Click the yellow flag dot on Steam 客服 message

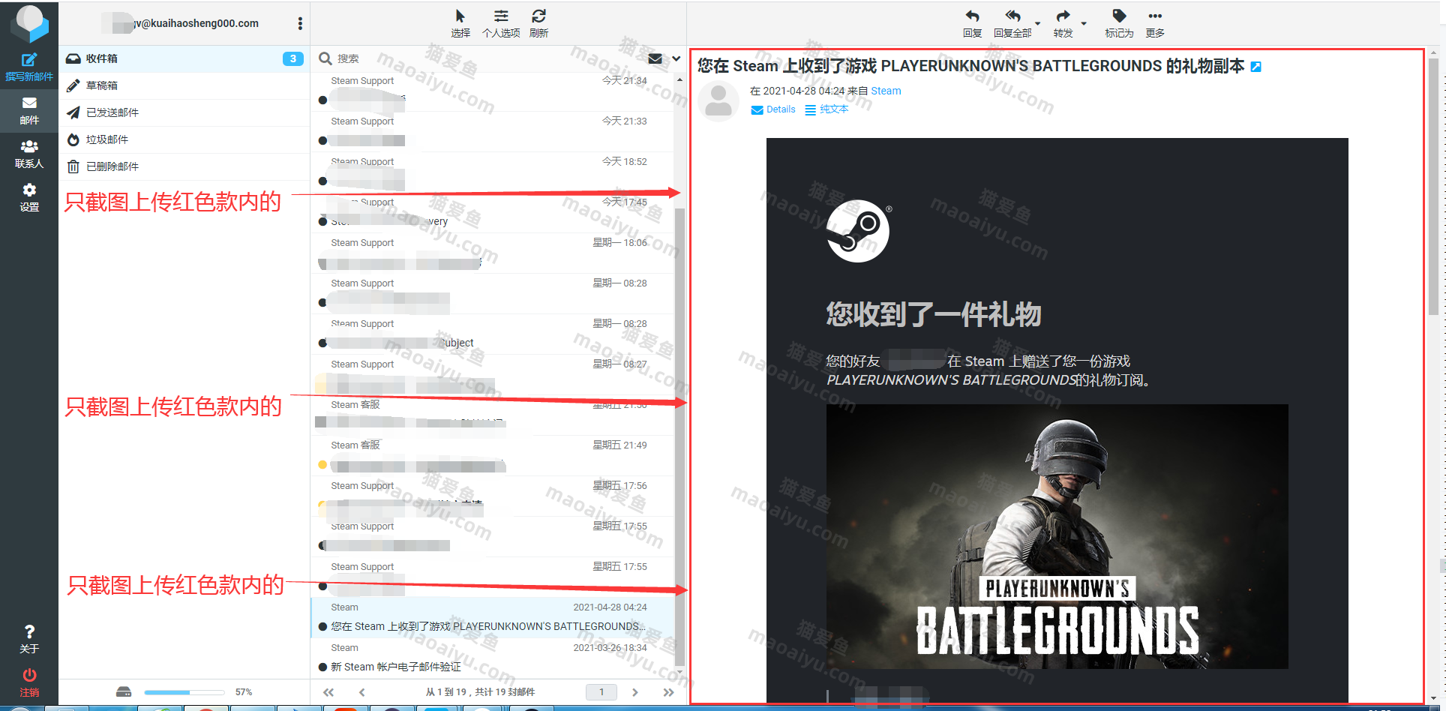tap(322, 465)
